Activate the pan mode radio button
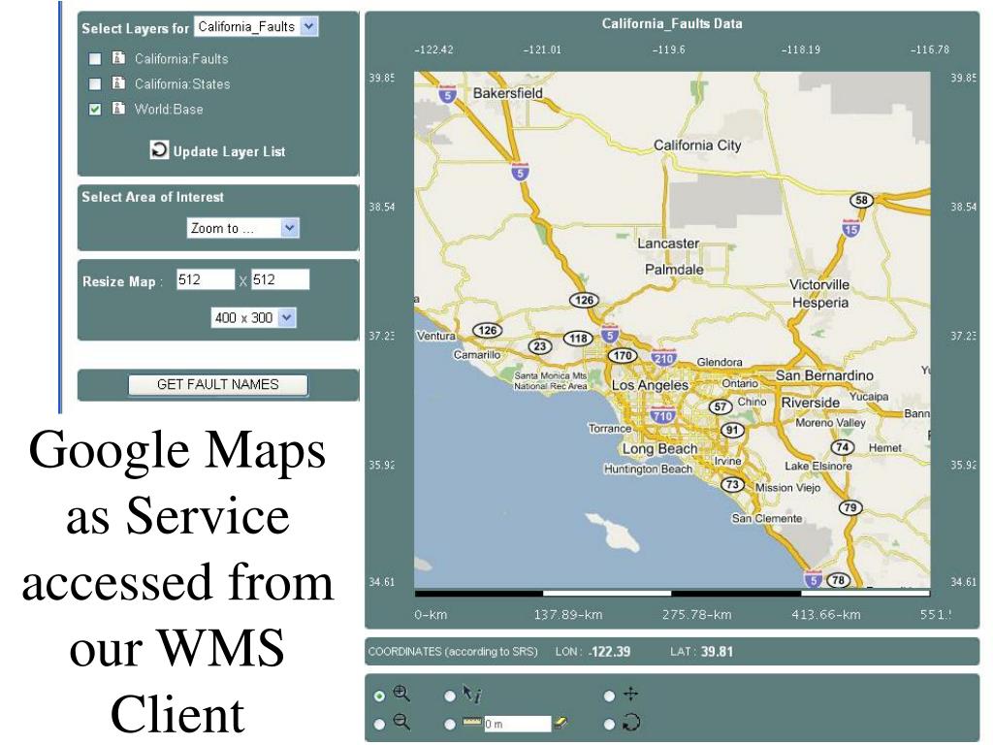This screenshot has width=993, height=745. click(x=609, y=696)
